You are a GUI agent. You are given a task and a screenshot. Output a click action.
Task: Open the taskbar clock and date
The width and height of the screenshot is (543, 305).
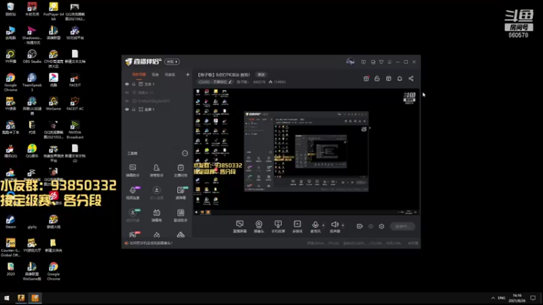517,298
